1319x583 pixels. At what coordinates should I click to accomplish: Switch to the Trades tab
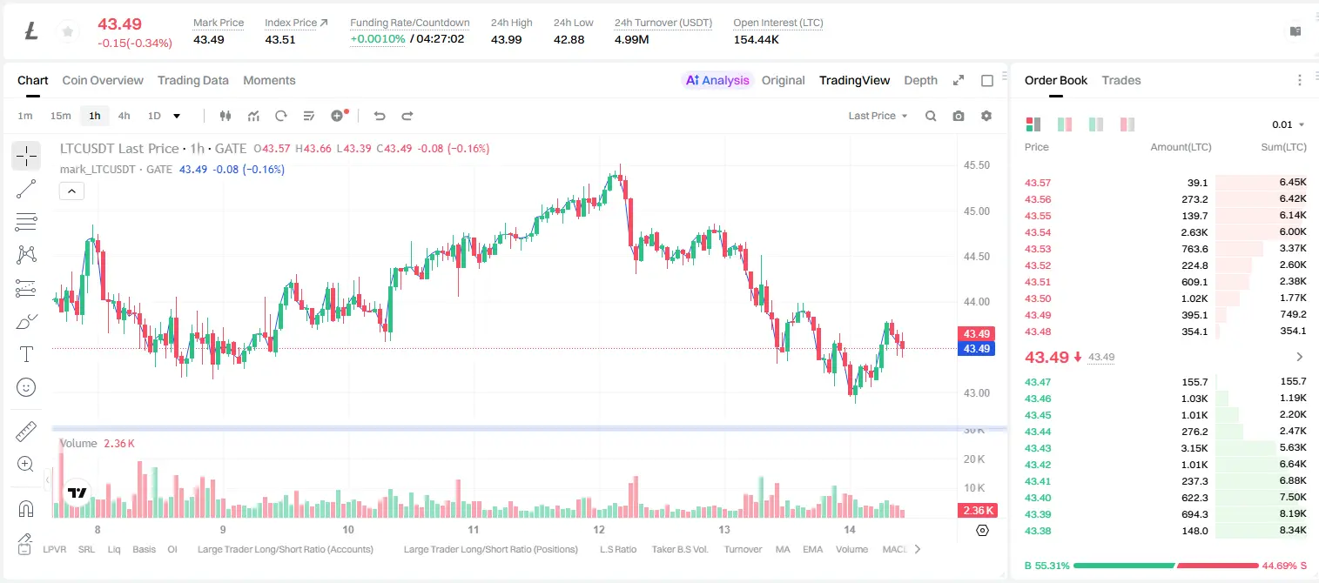pyautogui.click(x=1120, y=80)
